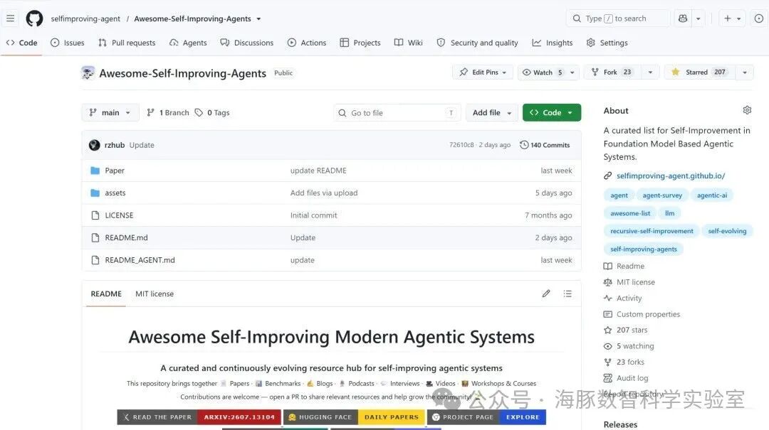The image size is (769, 430).
Task: Open the main branch selector
Action: click(x=110, y=112)
